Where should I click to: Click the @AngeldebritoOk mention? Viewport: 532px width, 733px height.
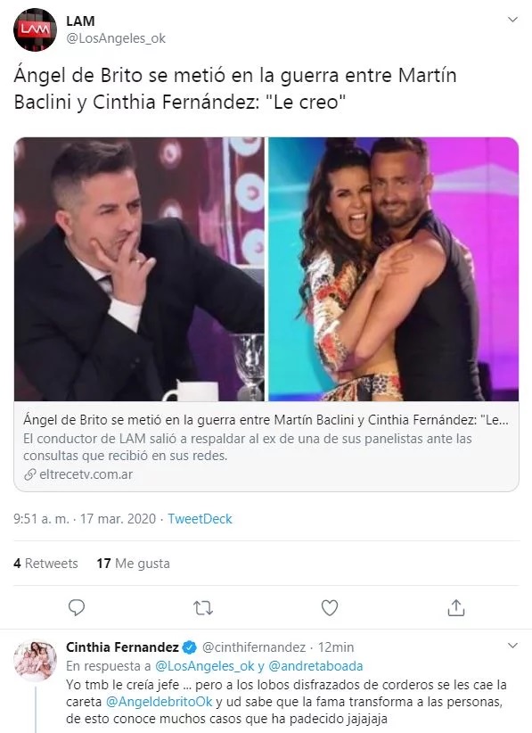click(160, 702)
